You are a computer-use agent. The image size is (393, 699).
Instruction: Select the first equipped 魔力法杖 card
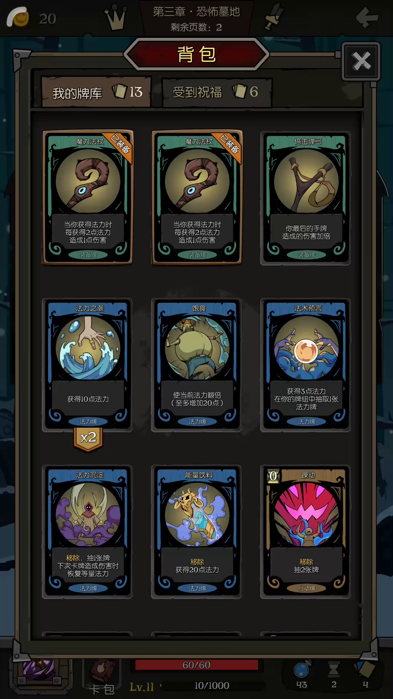(x=88, y=197)
